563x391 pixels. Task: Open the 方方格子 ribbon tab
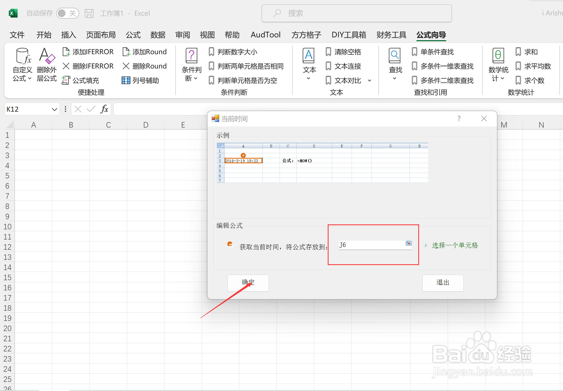[x=306, y=35]
